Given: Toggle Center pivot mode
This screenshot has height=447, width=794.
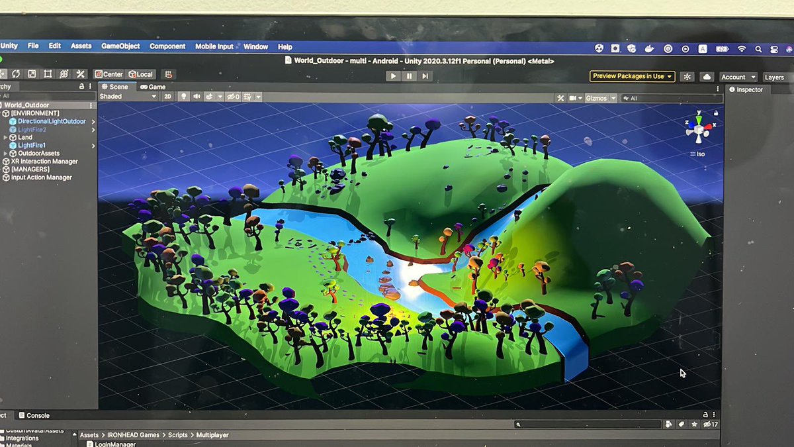Looking at the screenshot, I should (x=109, y=74).
